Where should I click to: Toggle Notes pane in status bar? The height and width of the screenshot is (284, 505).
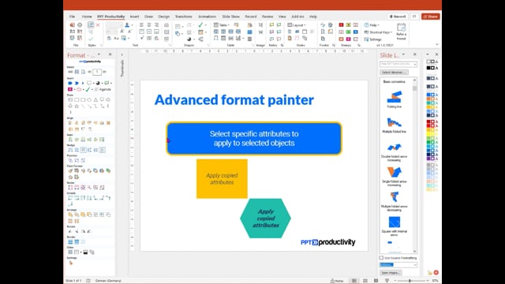click(337, 281)
